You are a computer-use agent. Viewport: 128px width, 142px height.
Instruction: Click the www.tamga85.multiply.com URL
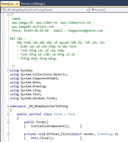(33, 27)
